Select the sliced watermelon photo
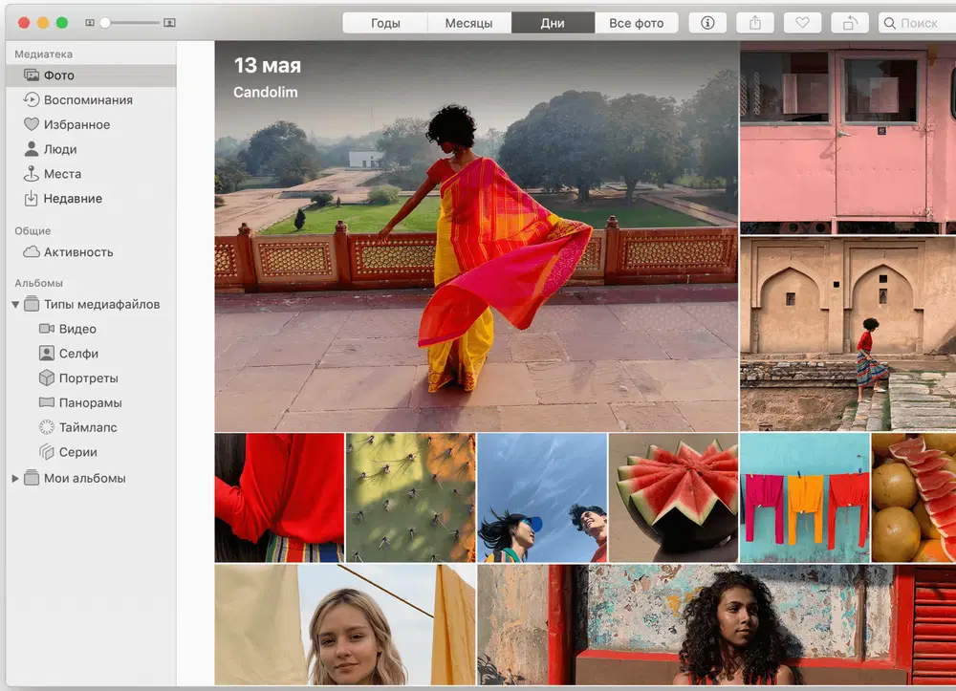Image resolution: width=956 pixels, height=691 pixels. tap(673, 497)
